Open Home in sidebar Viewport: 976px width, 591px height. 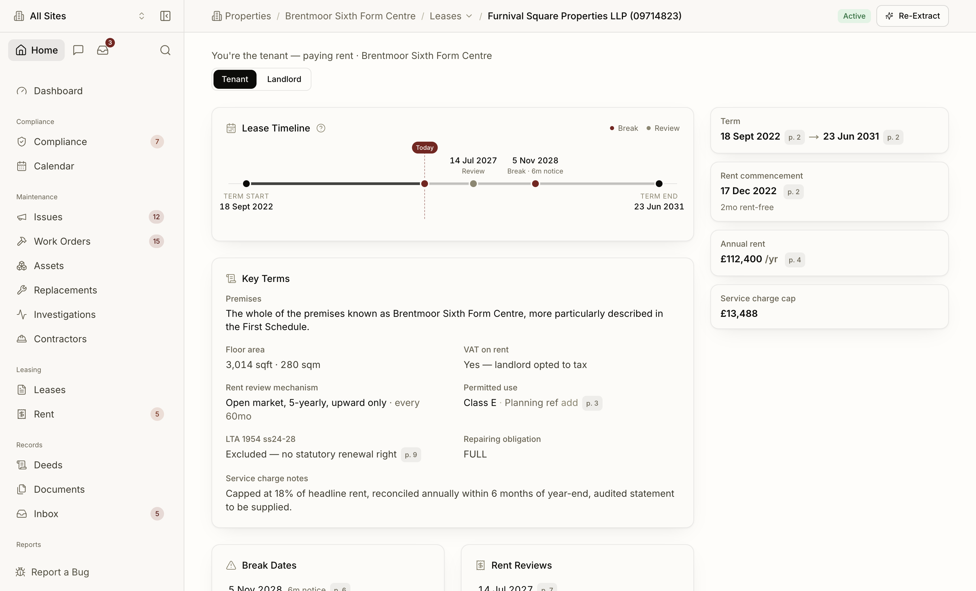coord(37,50)
